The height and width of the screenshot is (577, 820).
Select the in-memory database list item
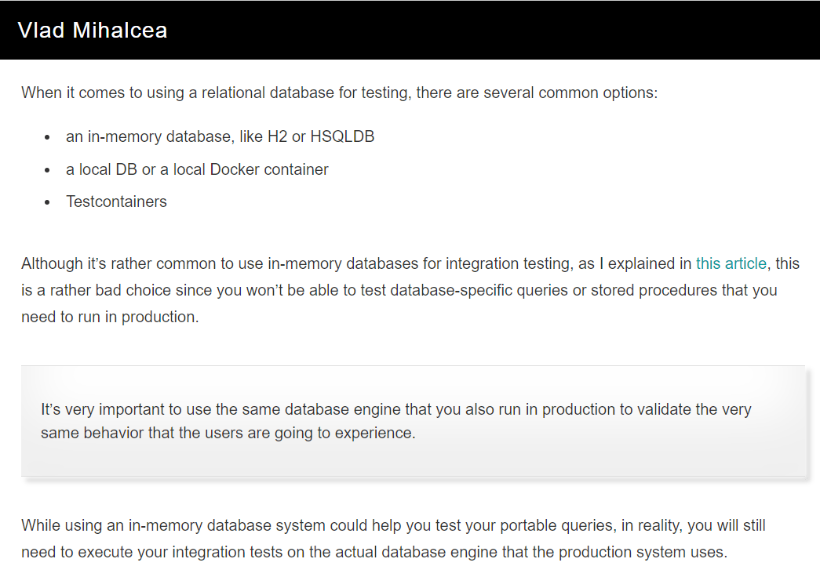click(x=220, y=136)
